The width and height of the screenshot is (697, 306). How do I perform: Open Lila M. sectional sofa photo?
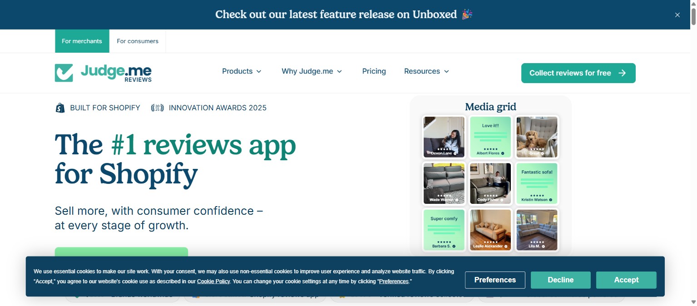(537, 230)
